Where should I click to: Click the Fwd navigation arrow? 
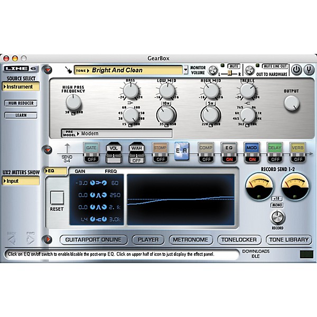coord(31,240)
